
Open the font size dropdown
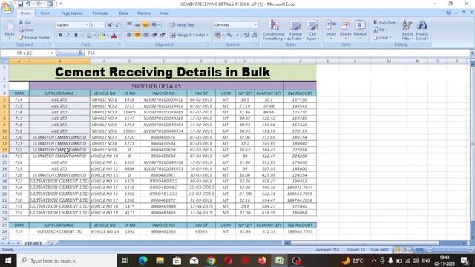pos(102,24)
